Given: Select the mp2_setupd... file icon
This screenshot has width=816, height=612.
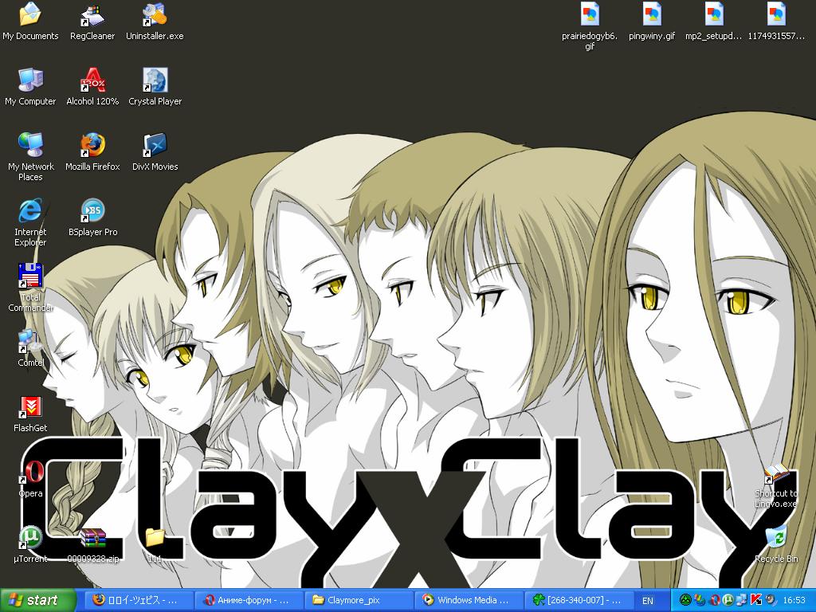Looking at the screenshot, I should pos(713,21).
